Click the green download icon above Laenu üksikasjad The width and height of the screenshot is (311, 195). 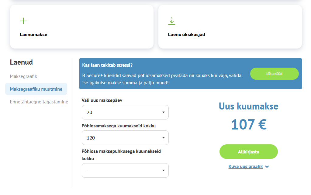click(x=172, y=21)
